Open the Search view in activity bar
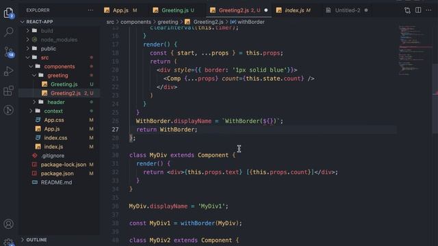Image resolution: width=438 pixels, height=246 pixels. (x=9, y=32)
